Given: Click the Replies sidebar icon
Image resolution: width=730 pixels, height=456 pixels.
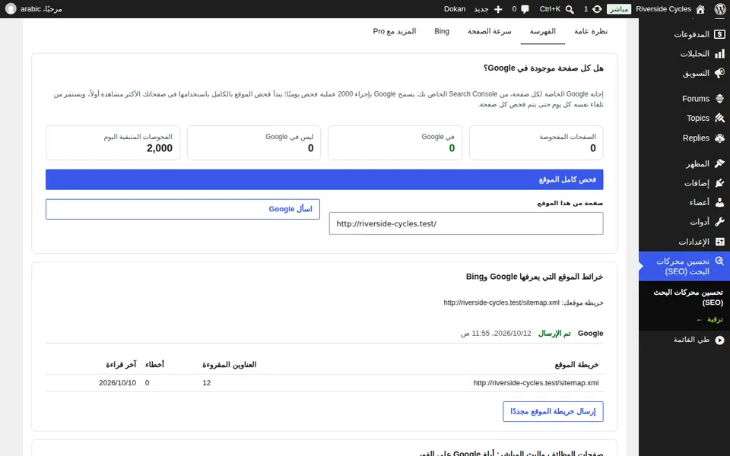Looking at the screenshot, I should (x=720, y=138).
